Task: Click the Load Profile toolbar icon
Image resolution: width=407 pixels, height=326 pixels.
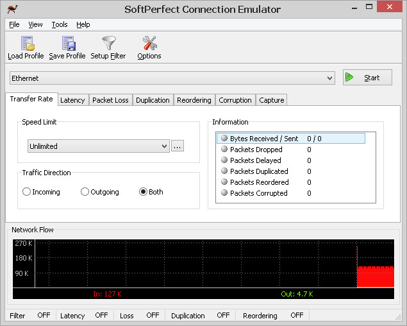Action: 28,43
